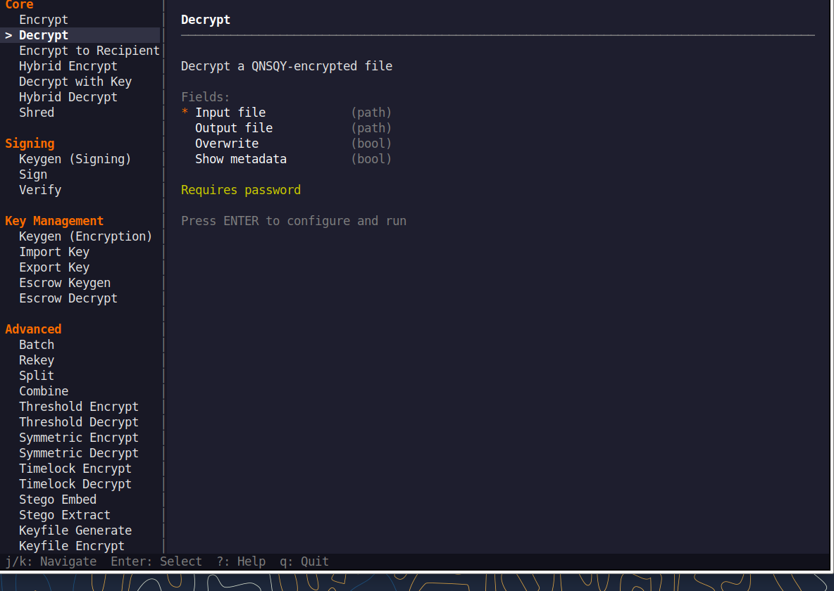Select the Verify command
Image resolution: width=834 pixels, height=591 pixels.
coord(40,190)
